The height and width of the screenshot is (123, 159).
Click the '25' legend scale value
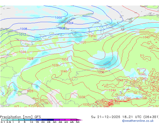point(49,122)
